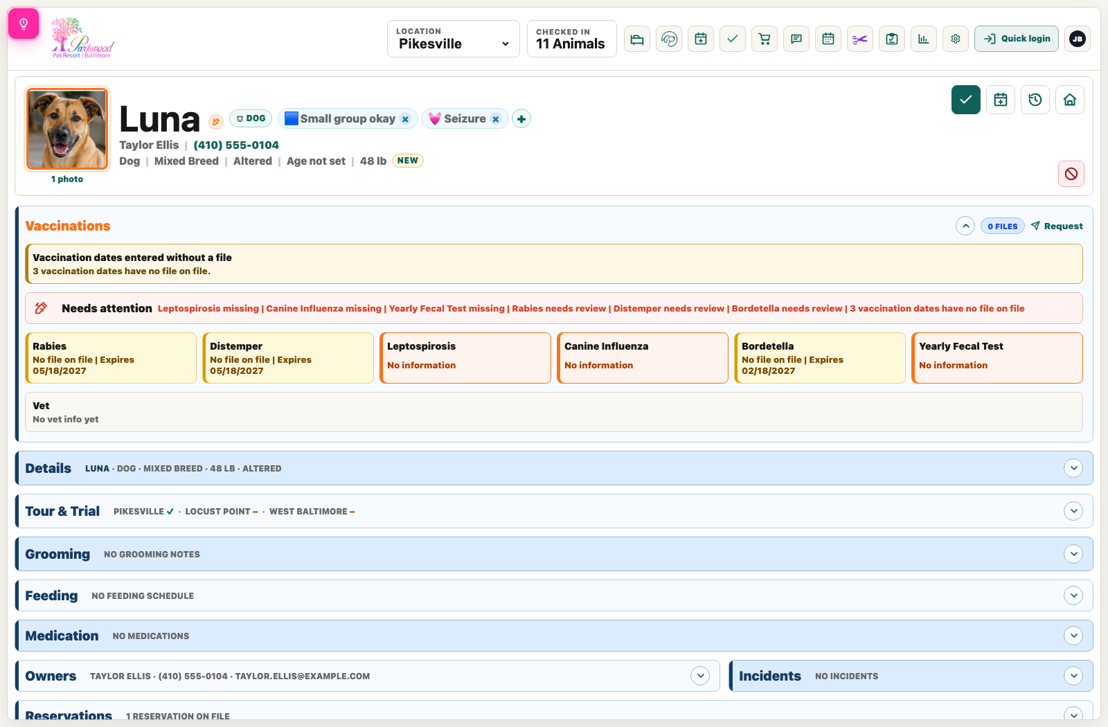Click the 0 FILES badge

(1003, 226)
